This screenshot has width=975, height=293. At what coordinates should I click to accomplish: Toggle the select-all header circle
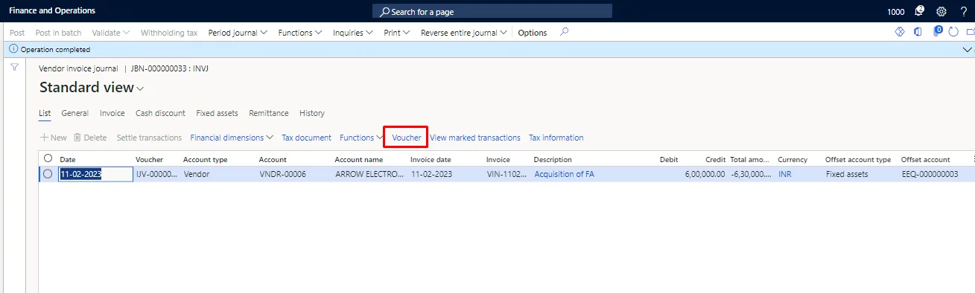click(x=48, y=158)
